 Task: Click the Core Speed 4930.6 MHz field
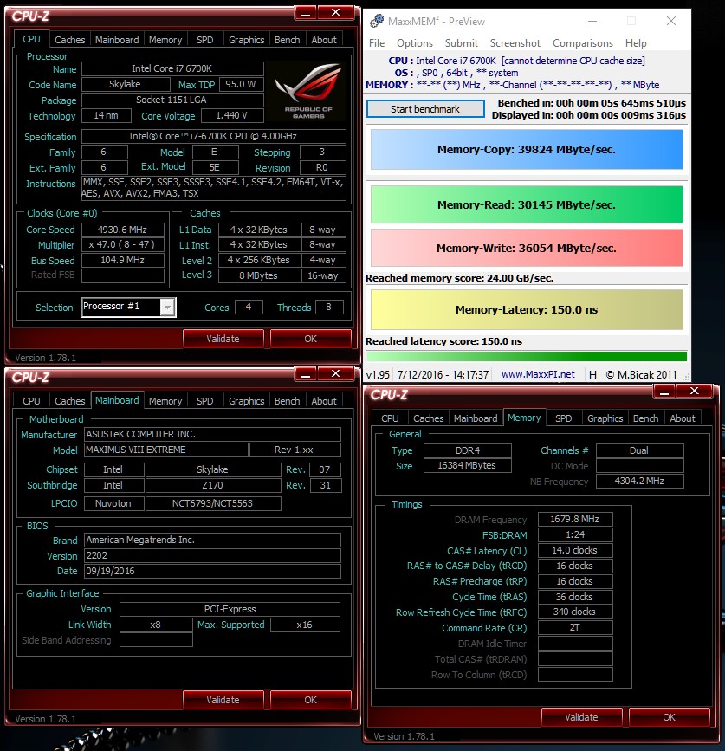[123, 230]
